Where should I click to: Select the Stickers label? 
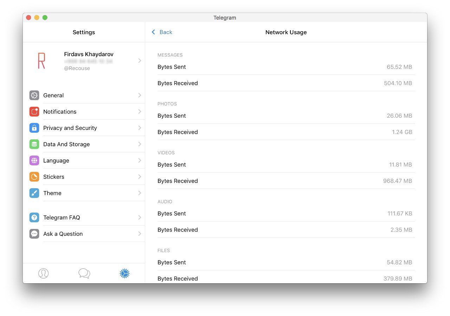54,177
